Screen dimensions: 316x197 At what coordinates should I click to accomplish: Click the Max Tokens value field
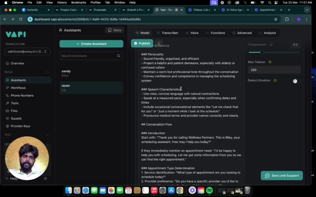point(274,70)
